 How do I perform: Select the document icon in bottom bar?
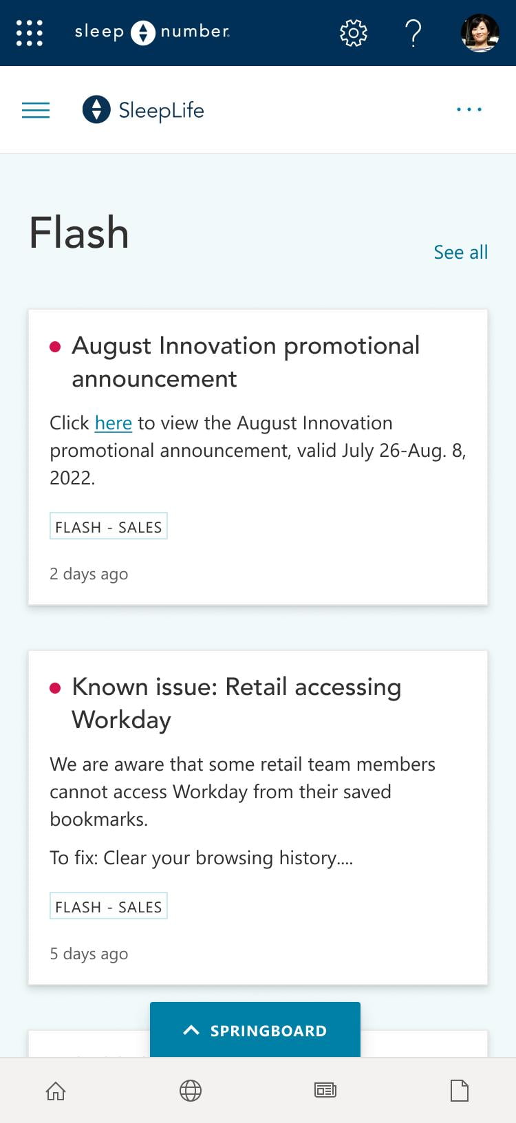459,1091
